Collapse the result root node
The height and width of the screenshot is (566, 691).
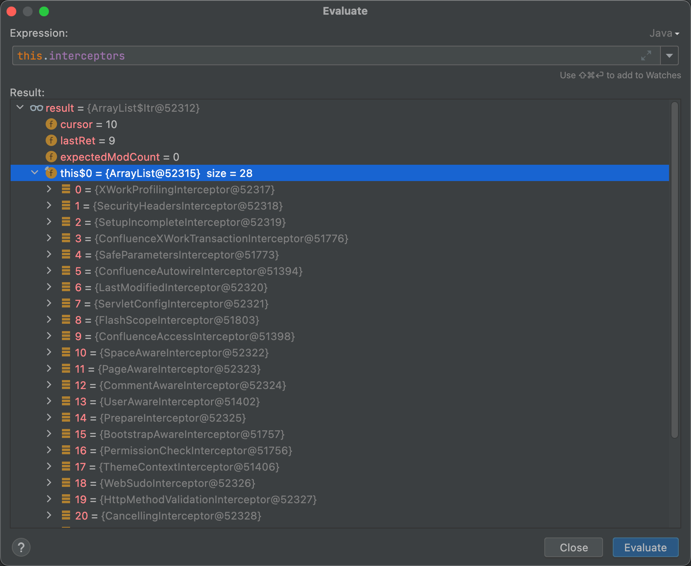(x=20, y=108)
